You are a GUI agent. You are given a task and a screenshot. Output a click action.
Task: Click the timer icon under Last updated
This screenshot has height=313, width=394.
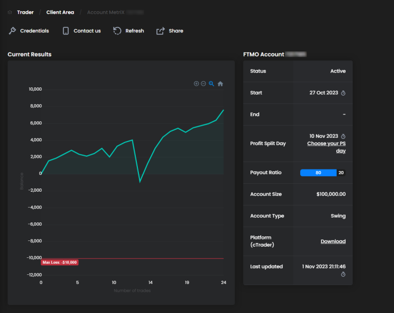click(343, 274)
